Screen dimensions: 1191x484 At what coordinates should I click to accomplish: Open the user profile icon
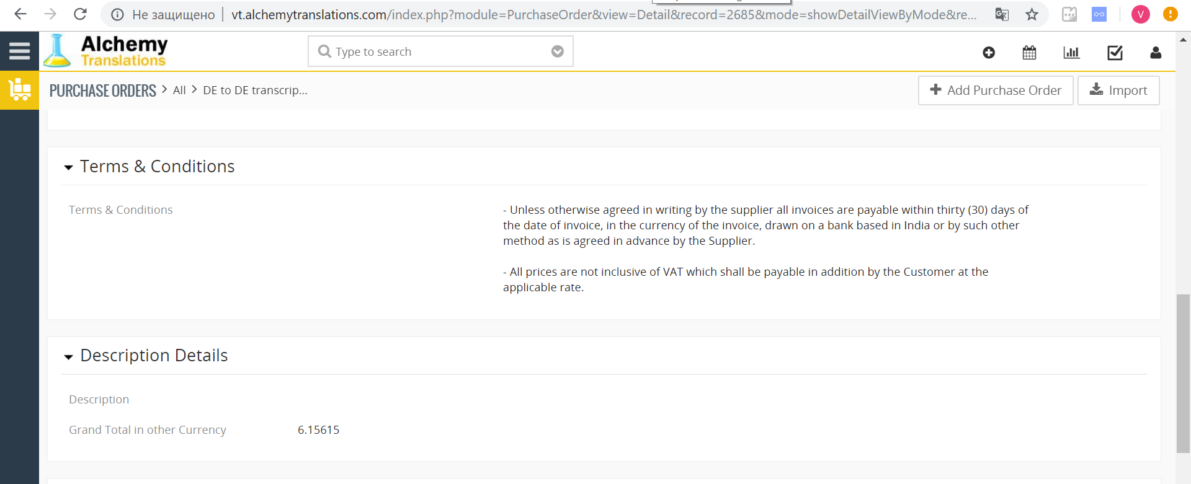[x=1155, y=53]
